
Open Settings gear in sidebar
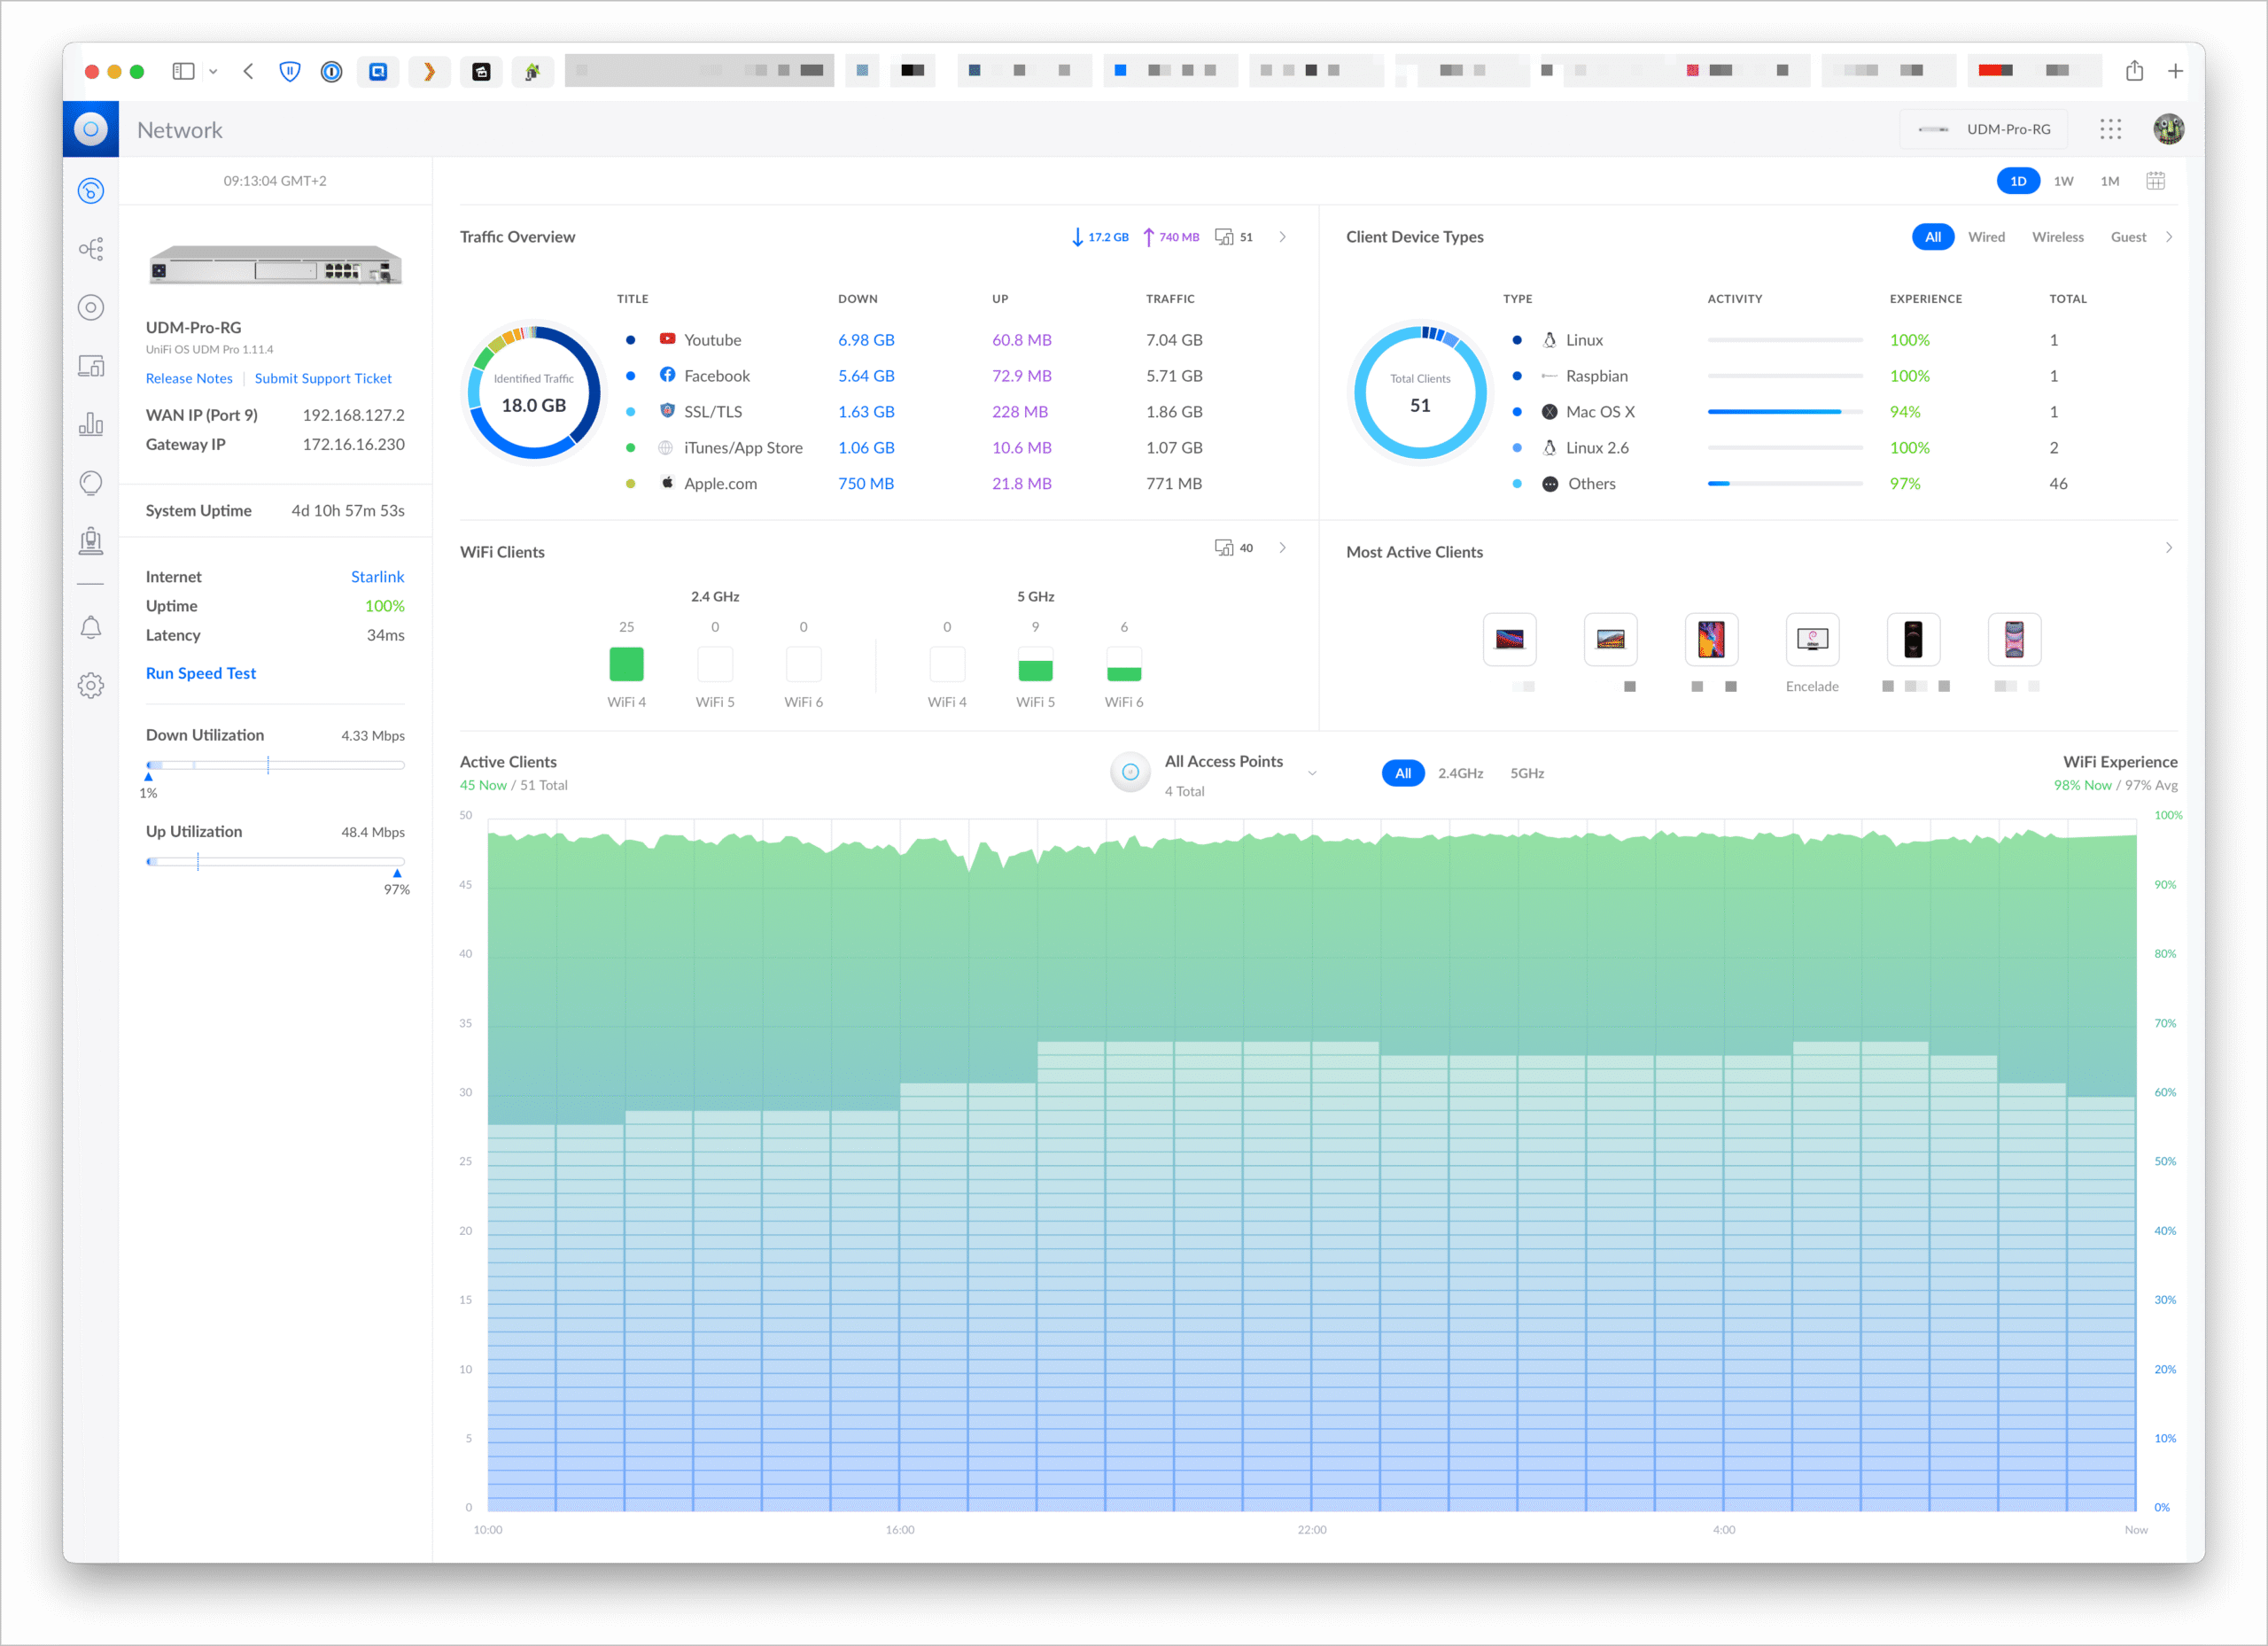tap(91, 686)
